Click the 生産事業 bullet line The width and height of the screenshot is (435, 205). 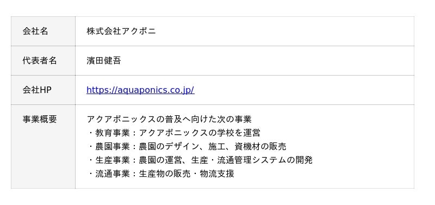[200, 160]
